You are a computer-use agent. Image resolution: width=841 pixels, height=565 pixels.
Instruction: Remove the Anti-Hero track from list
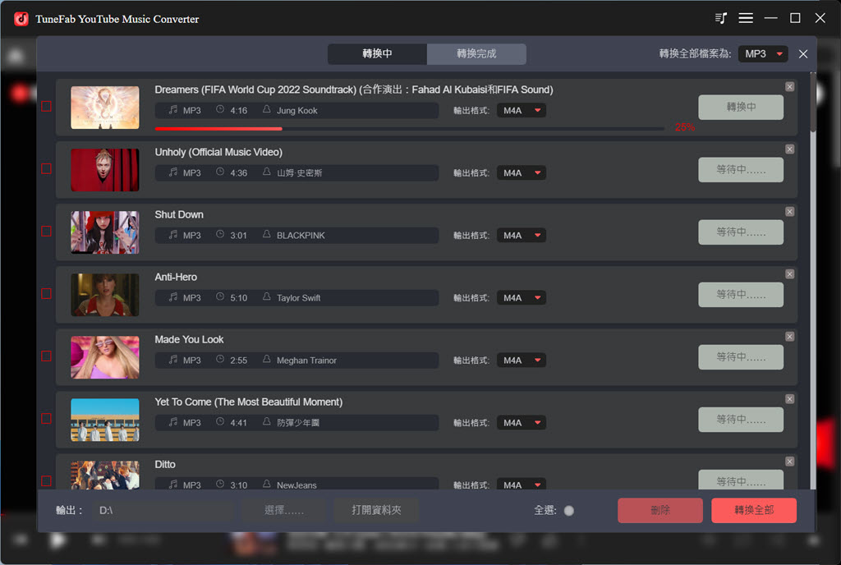[x=789, y=274]
